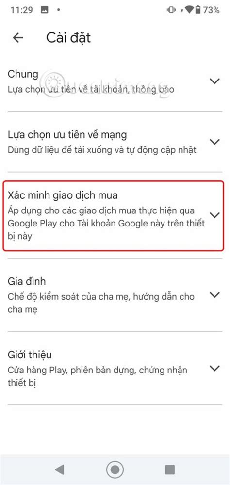Screen dimensions: 230x485
Task: Tap the Wi-Fi signal icon in status bar
Action: click(x=189, y=10)
